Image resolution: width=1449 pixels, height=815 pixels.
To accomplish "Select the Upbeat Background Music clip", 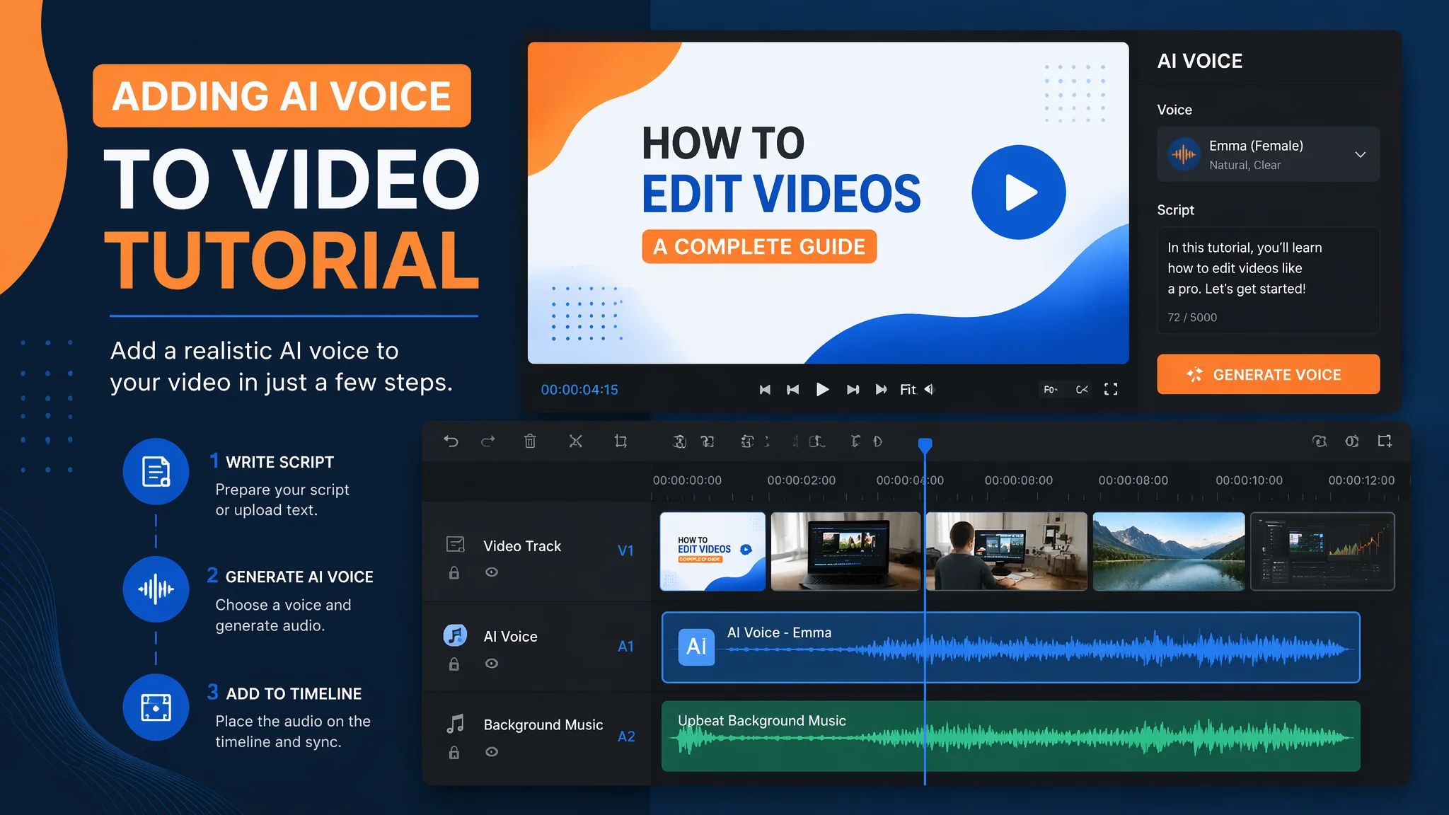I will pos(1010,736).
